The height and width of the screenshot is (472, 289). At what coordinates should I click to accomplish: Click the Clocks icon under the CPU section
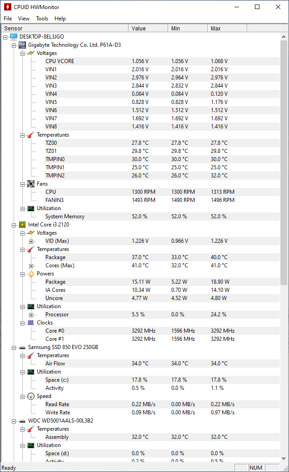30,323
